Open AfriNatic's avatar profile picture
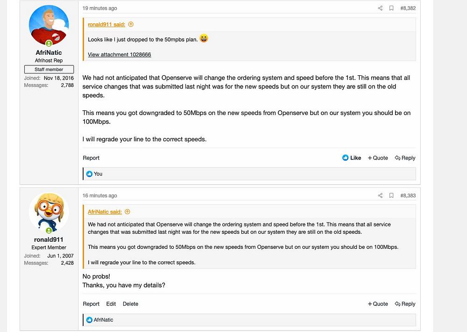The height and width of the screenshot is (332, 467). click(49, 25)
